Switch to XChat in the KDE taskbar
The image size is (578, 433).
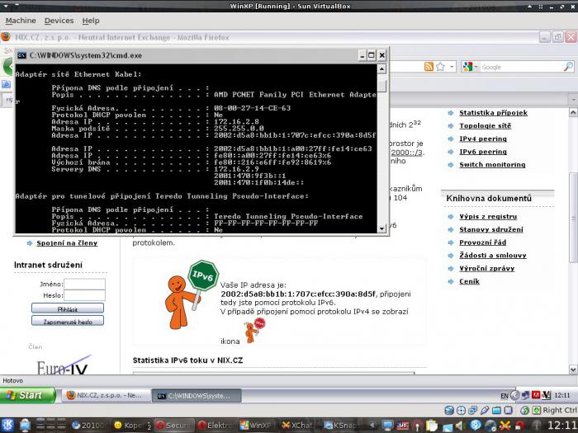click(x=296, y=426)
